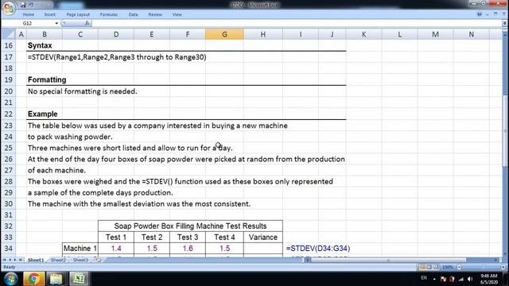This screenshot has height=286, width=509.
Task: Open File Explorer from the taskbar
Action: (56, 279)
